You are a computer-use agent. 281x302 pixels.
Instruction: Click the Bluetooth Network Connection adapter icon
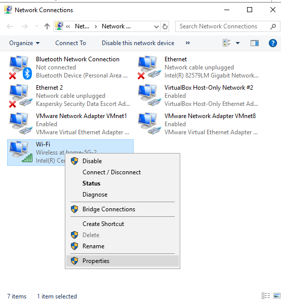tap(20, 67)
